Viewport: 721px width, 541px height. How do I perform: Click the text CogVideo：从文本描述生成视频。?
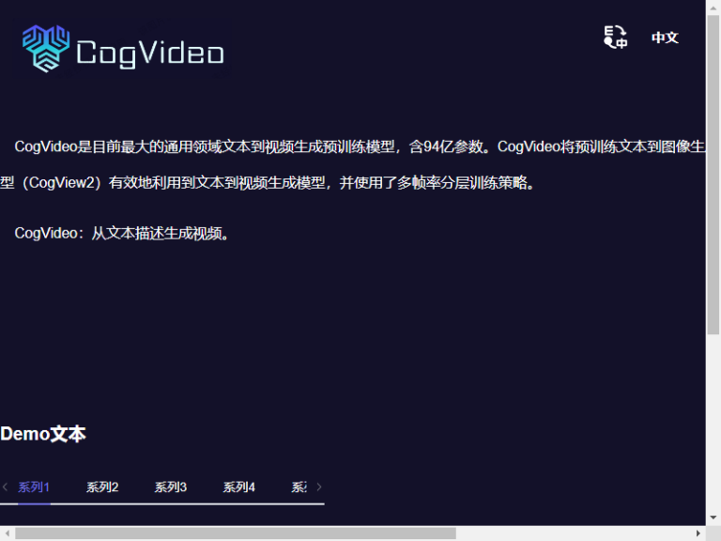122,233
